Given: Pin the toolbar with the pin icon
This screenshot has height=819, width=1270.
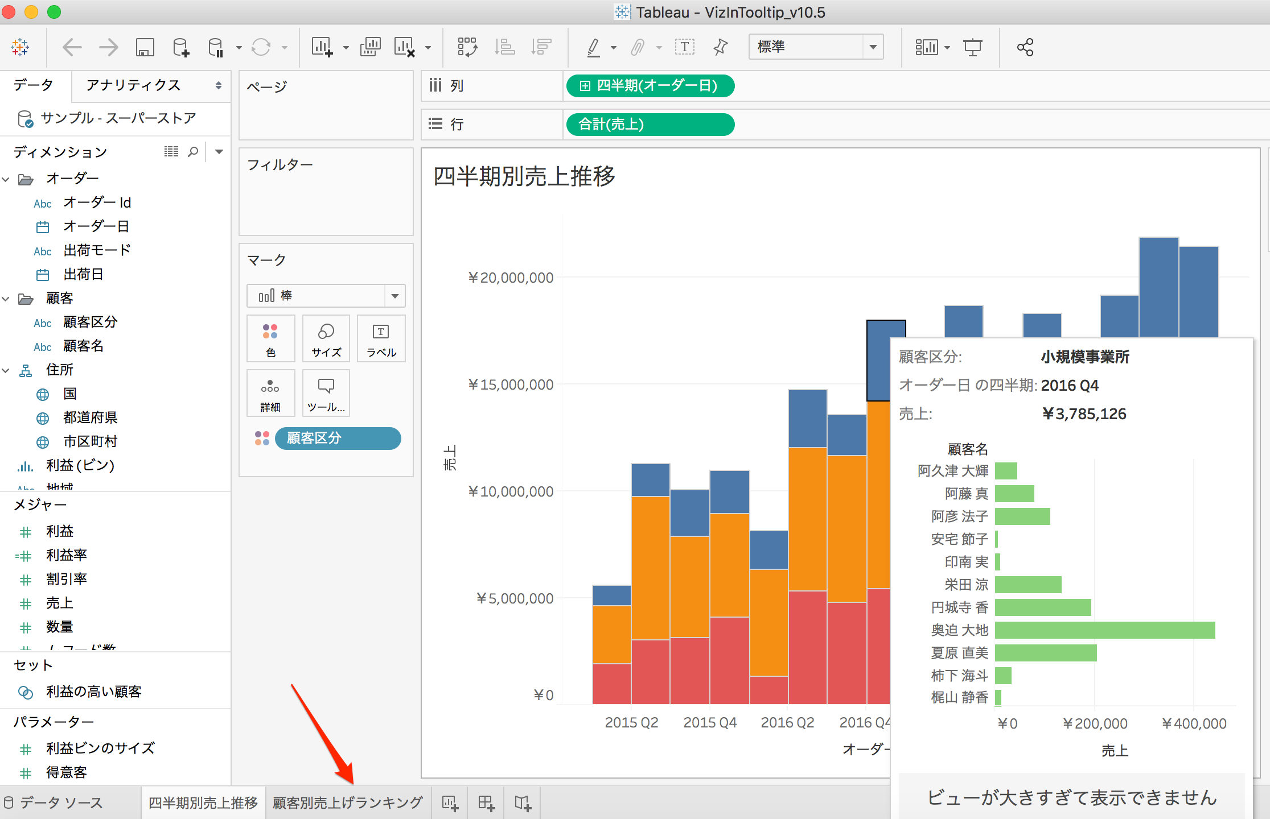Looking at the screenshot, I should tap(720, 47).
